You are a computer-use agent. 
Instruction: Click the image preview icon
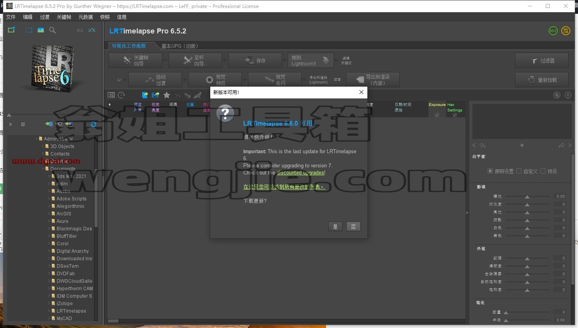click(41, 30)
